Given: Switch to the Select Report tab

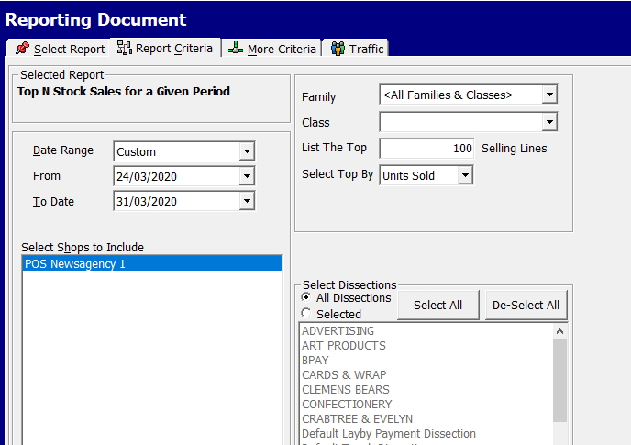Looking at the screenshot, I should [58, 49].
